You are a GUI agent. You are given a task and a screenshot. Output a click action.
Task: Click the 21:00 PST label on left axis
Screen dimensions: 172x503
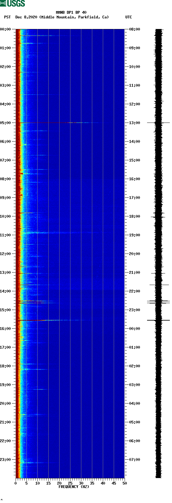(x=5, y=422)
